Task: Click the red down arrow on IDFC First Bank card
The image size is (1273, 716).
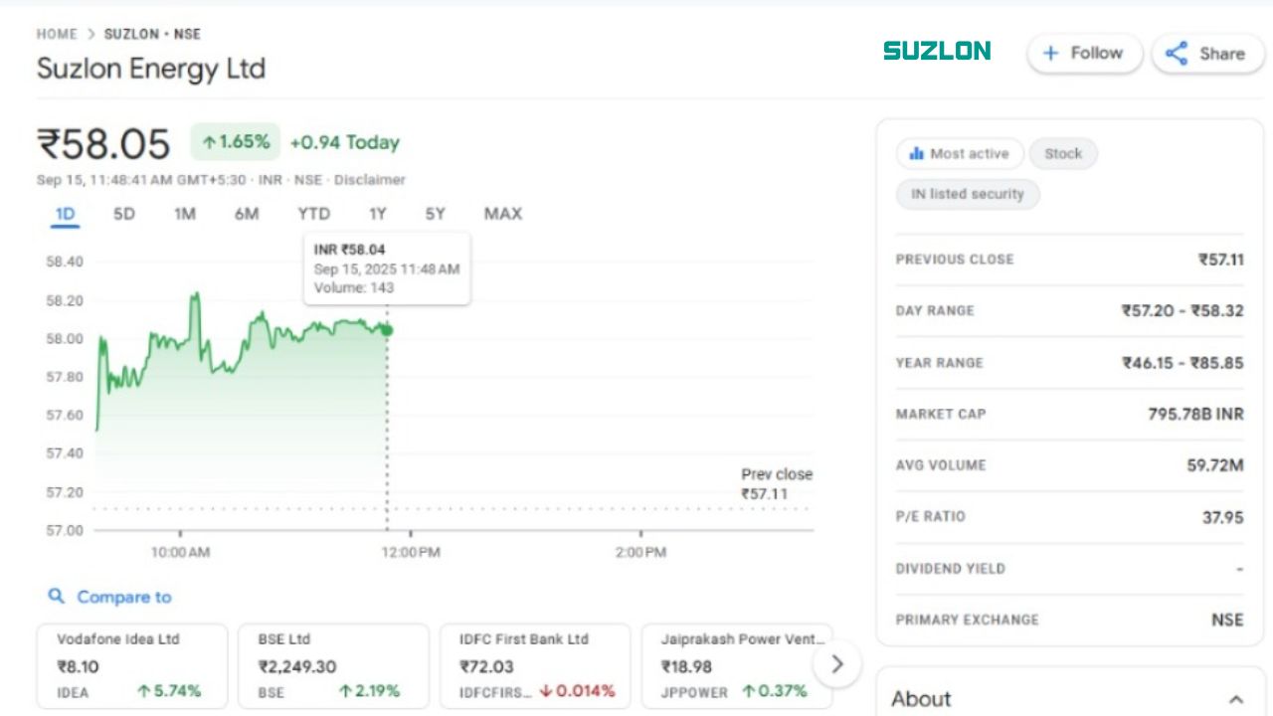Action: (x=546, y=691)
